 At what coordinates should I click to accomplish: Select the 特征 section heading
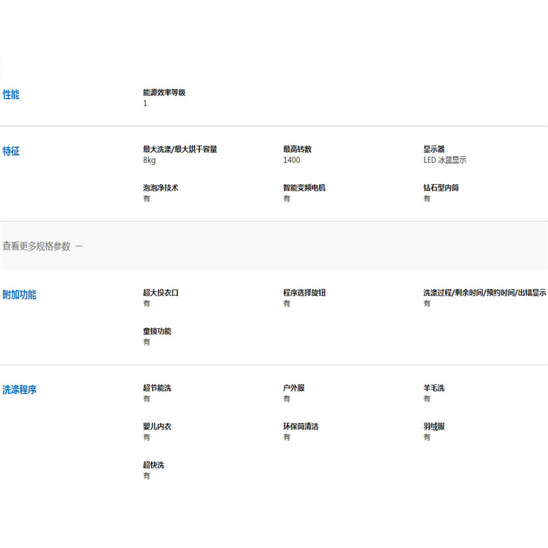(11, 151)
